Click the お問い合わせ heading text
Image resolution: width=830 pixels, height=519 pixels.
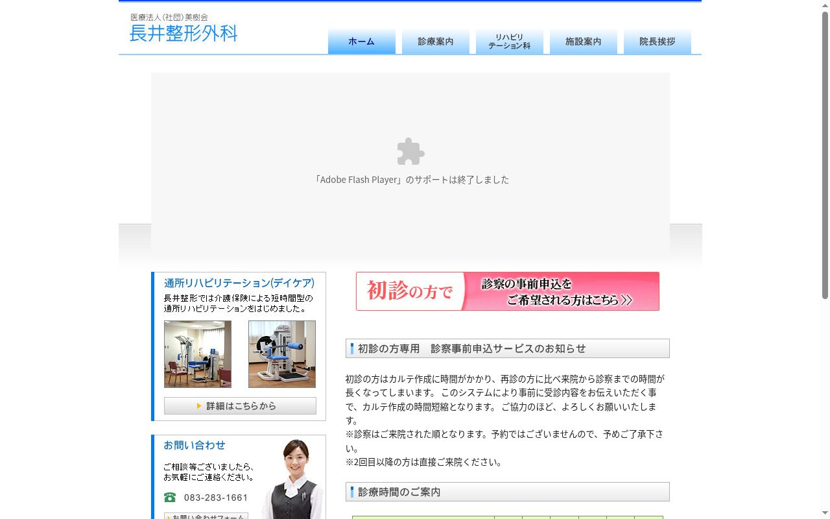click(x=195, y=445)
